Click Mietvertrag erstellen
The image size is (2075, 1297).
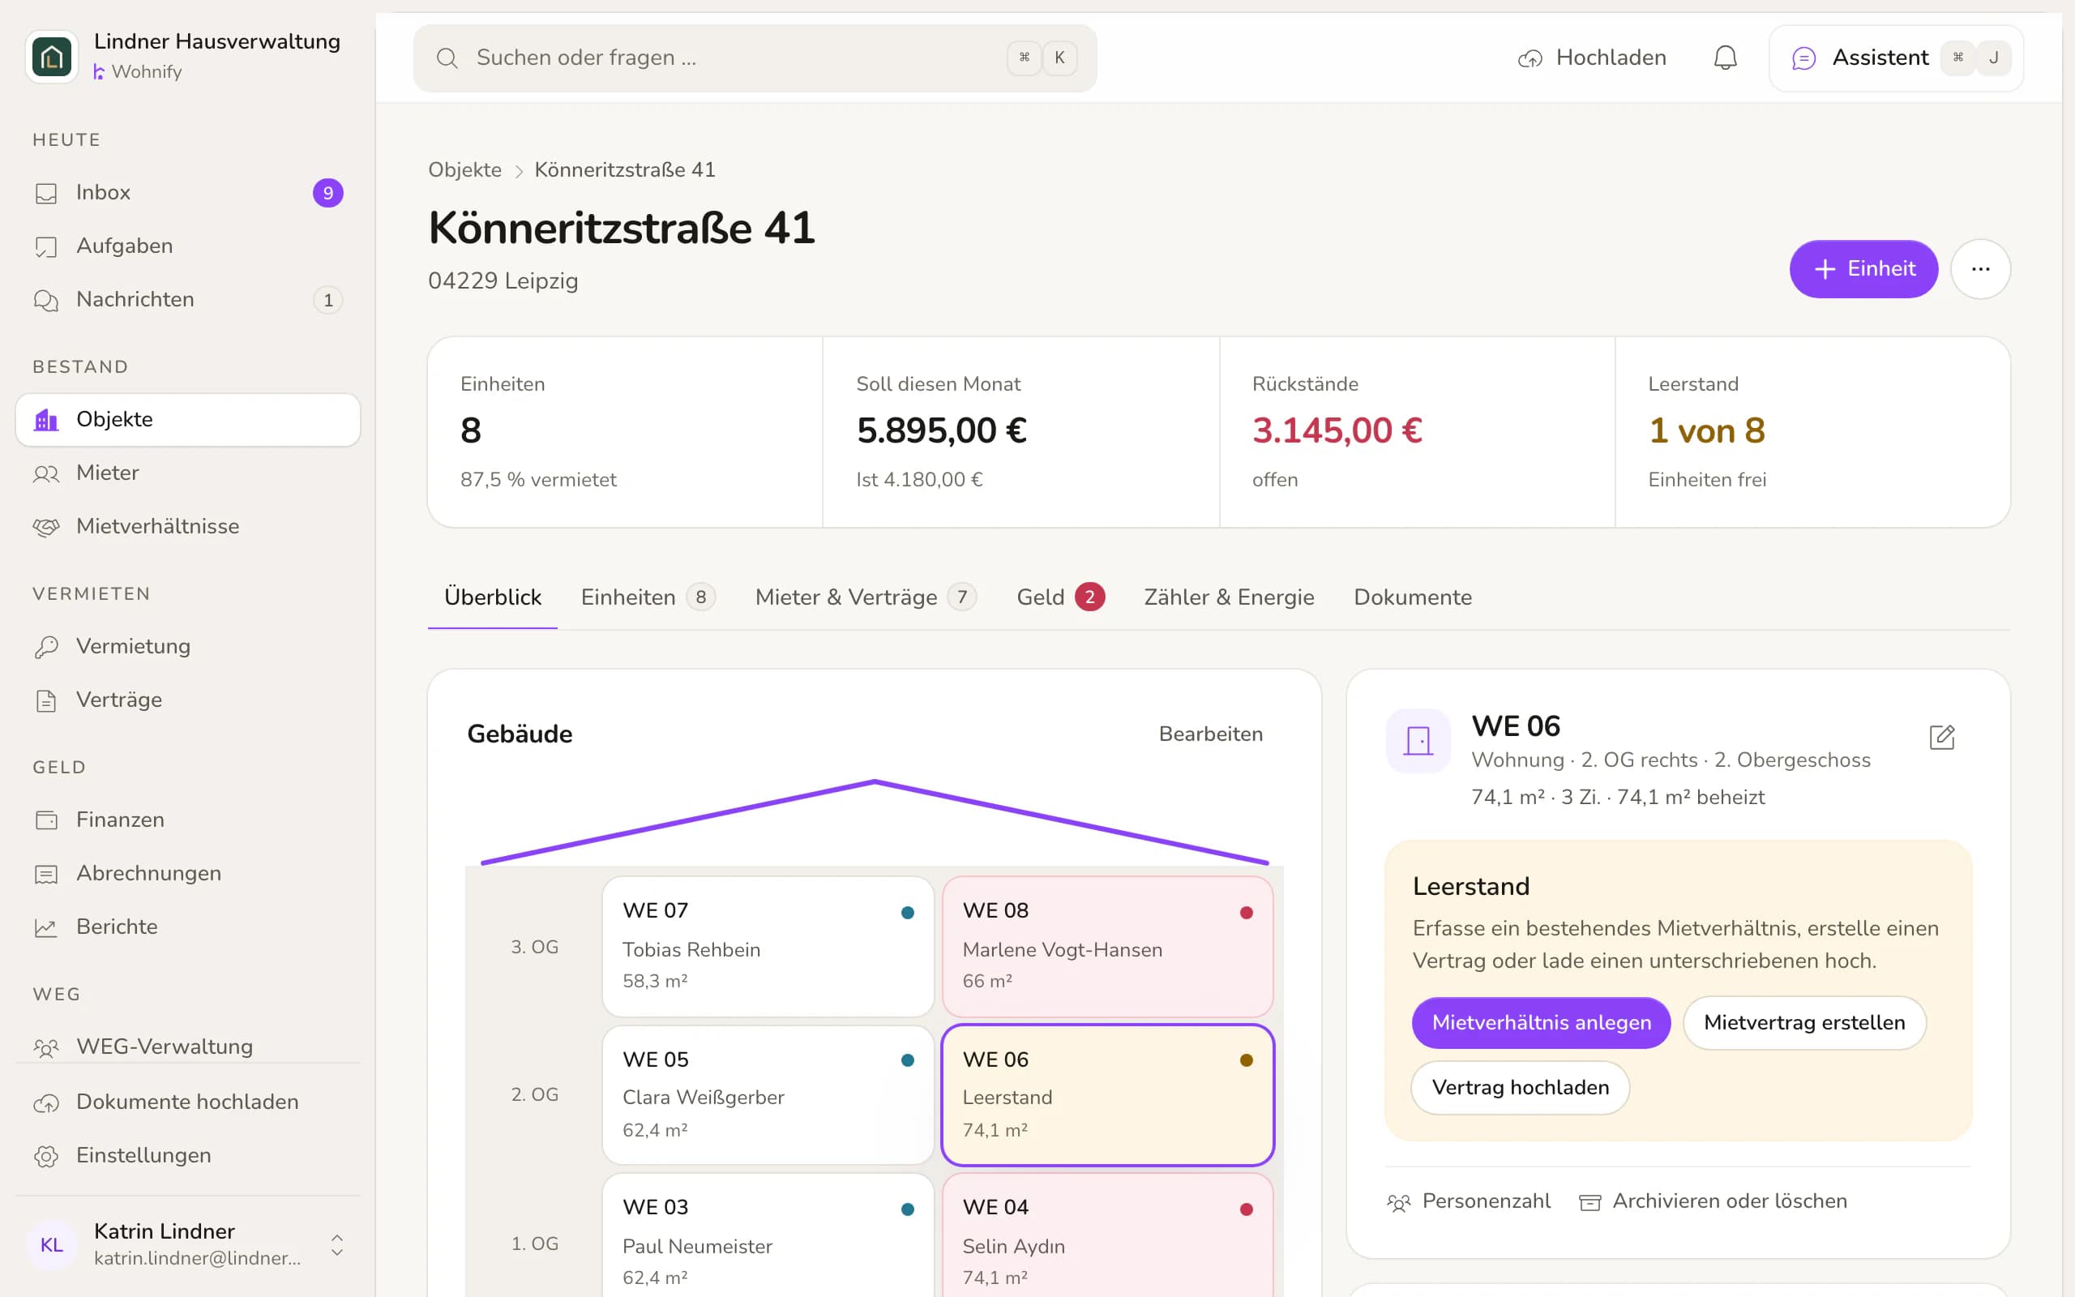pos(1804,1022)
